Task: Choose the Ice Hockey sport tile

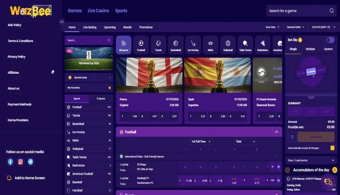Action: tap(193, 45)
